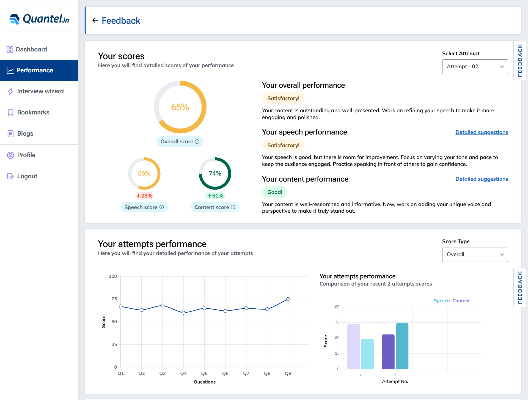Click the Blogs document icon
Screen dimensions: 528x400
(x=10, y=134)
